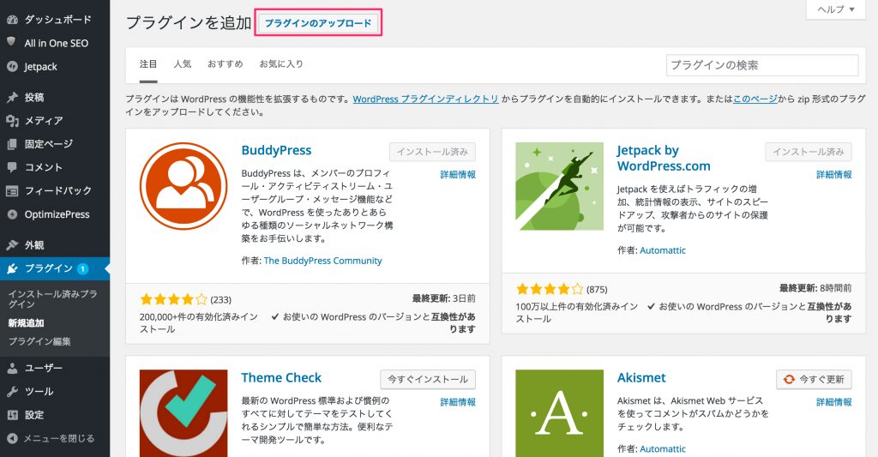
Task: Click the 設定 settings icon
Action: [12, 415]
